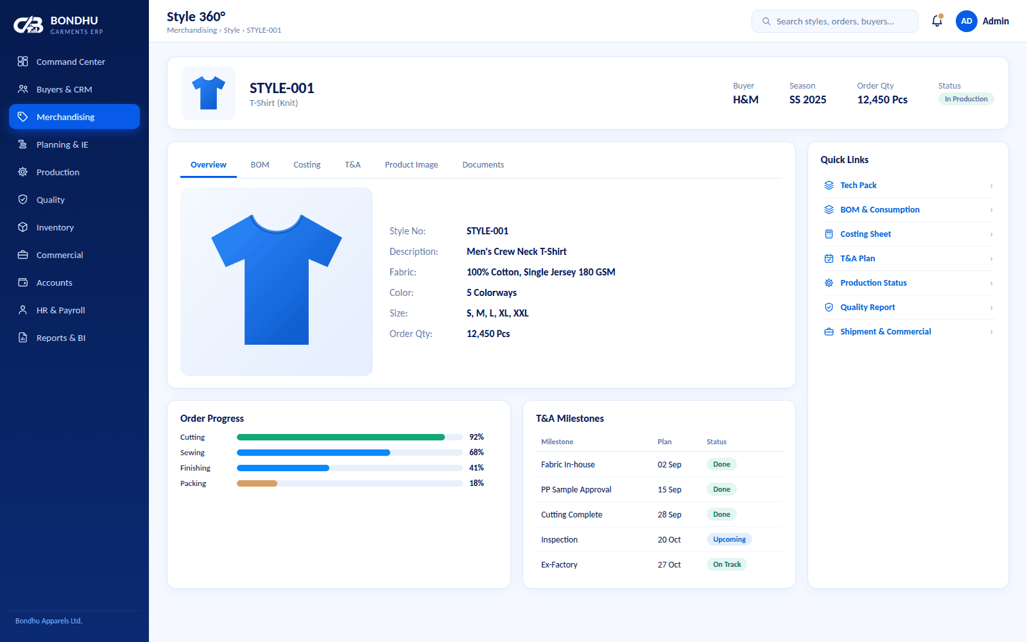Click the Quality shield icon in sidebar
The height and width of the screenshot is (642, 1027).
point(23,200)
